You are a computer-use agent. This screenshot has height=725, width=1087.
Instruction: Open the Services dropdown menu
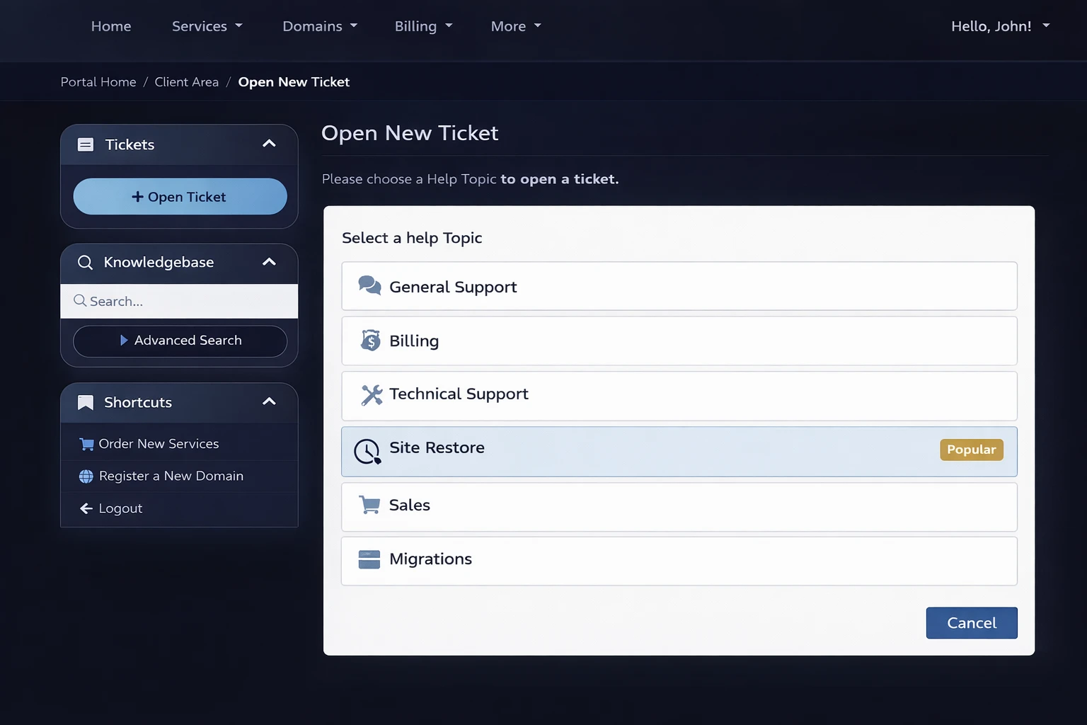coord(206,26)
